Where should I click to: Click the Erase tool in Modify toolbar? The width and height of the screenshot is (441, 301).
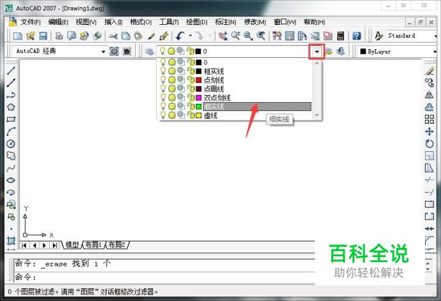click(429, 70)
